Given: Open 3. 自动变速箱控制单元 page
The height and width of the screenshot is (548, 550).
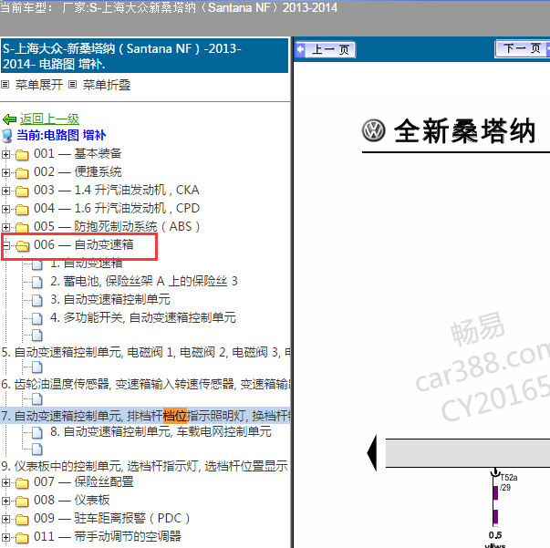Looking at the screenshot, I should (110, 299).
